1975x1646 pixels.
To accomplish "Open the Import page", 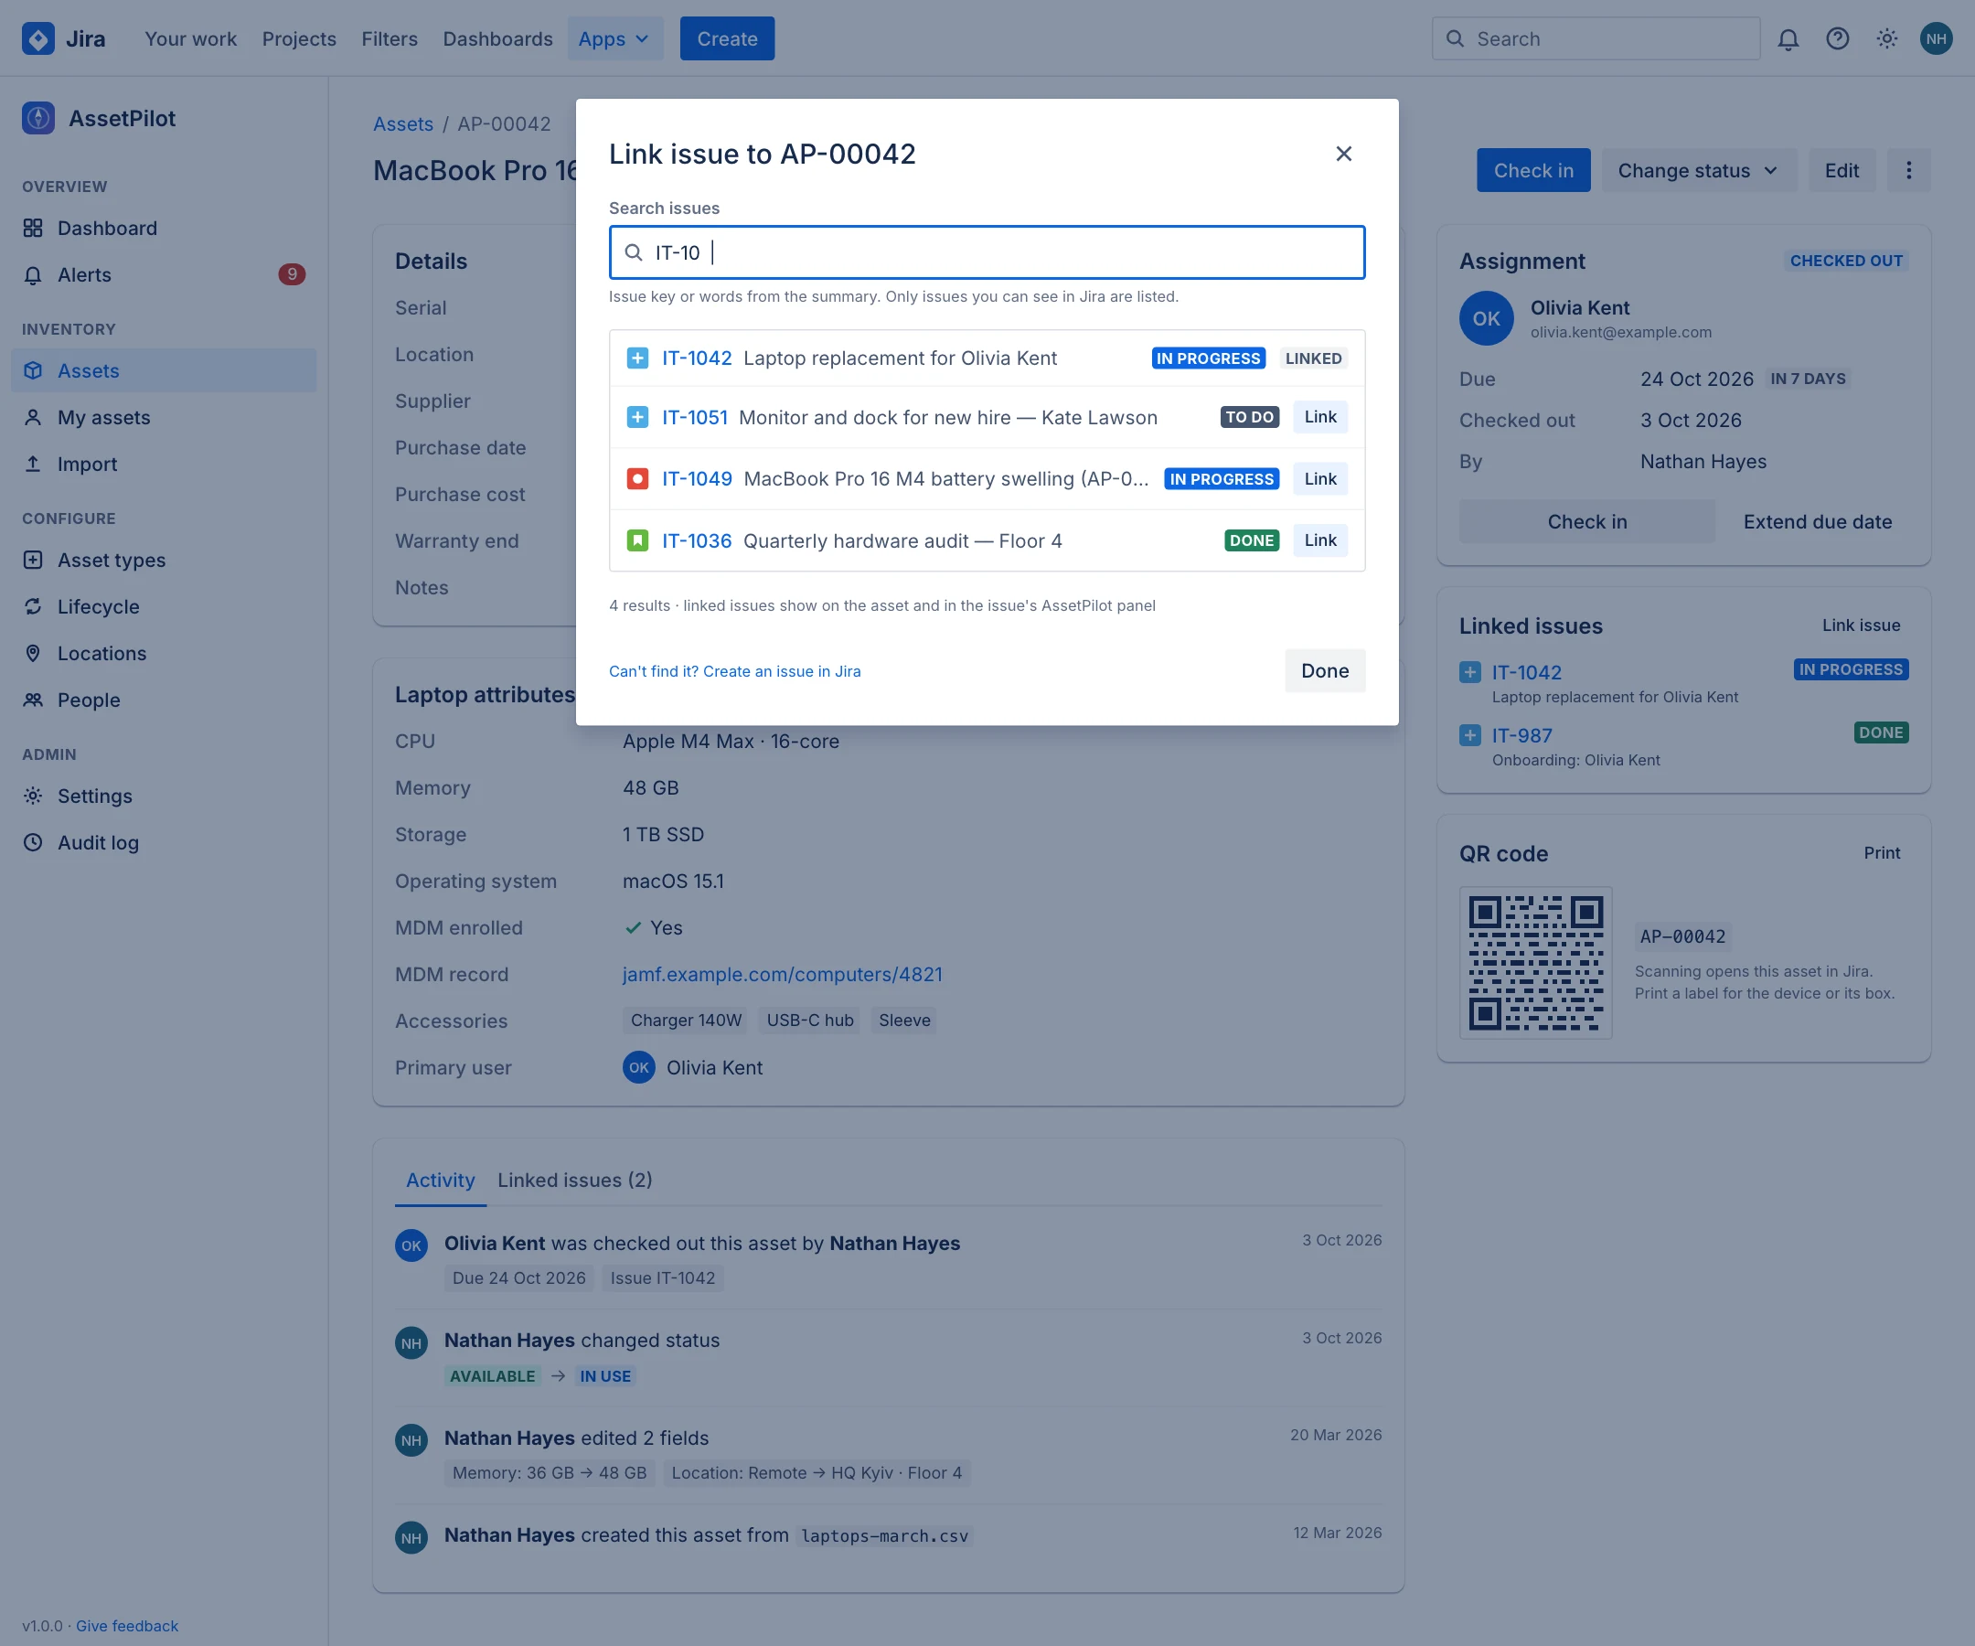I will click(164, 464).
